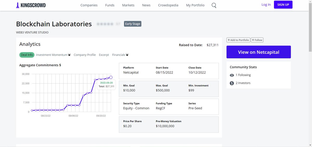
Task: Click the WEB3 VENTURE STUDIO subtitle
Action: click(32, 32)
